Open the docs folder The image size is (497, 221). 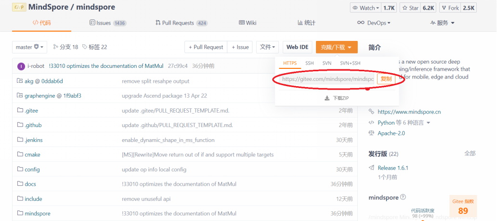pyautogui.click(x=30, y=184)
